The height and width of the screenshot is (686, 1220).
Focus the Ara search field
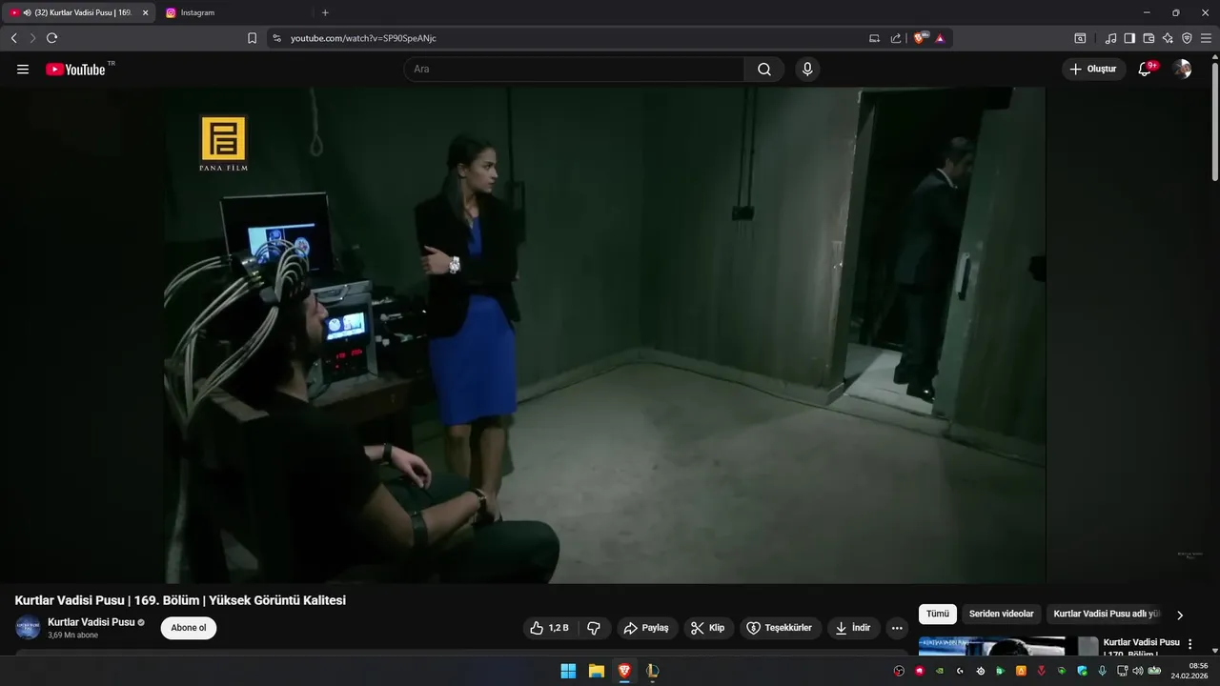[574, 70]
